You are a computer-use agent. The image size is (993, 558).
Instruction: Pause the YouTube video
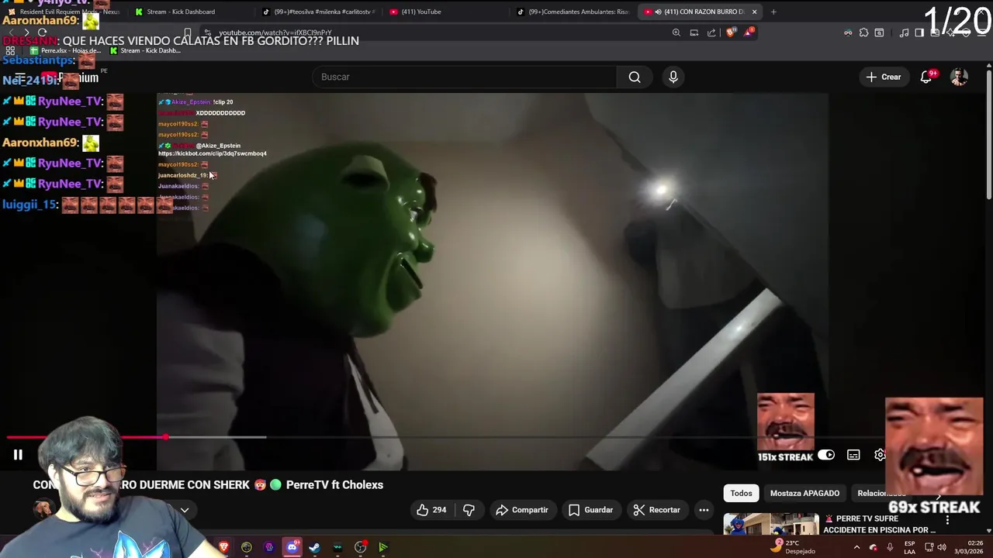click(x=18, y=455)
